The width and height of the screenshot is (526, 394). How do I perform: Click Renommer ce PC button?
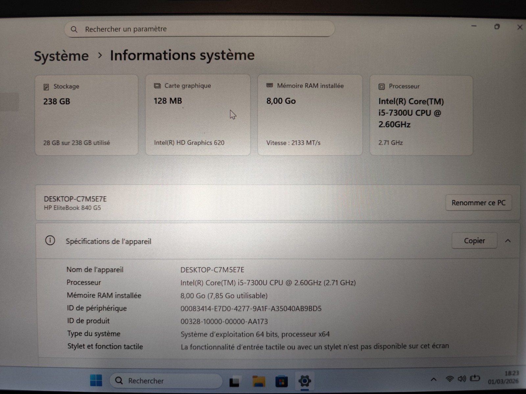pos(478,203)
